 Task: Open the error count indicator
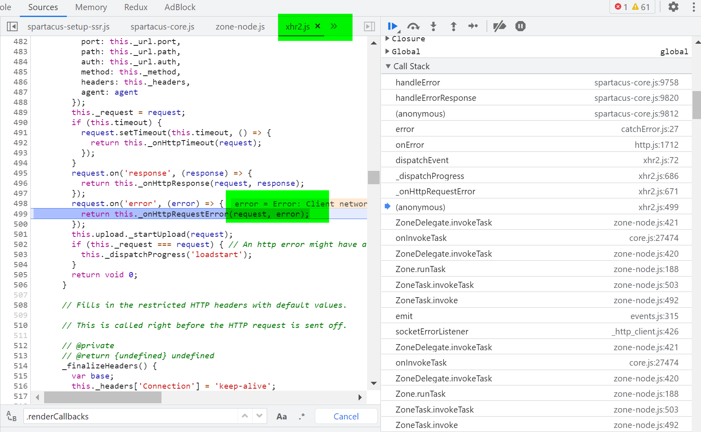click(621, 7)
